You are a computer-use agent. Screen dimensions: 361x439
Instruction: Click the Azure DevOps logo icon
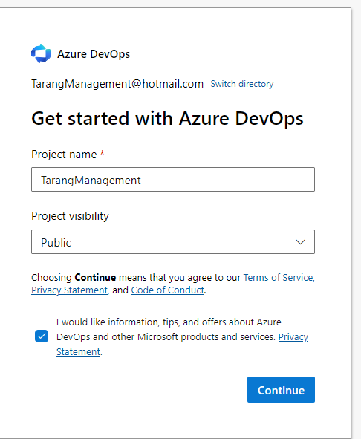41,53
